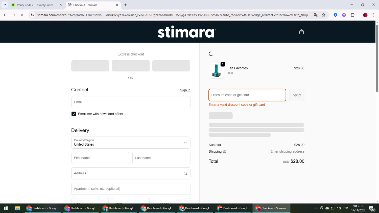
Task: Click the Apply discount button
Action: [297, 95]
